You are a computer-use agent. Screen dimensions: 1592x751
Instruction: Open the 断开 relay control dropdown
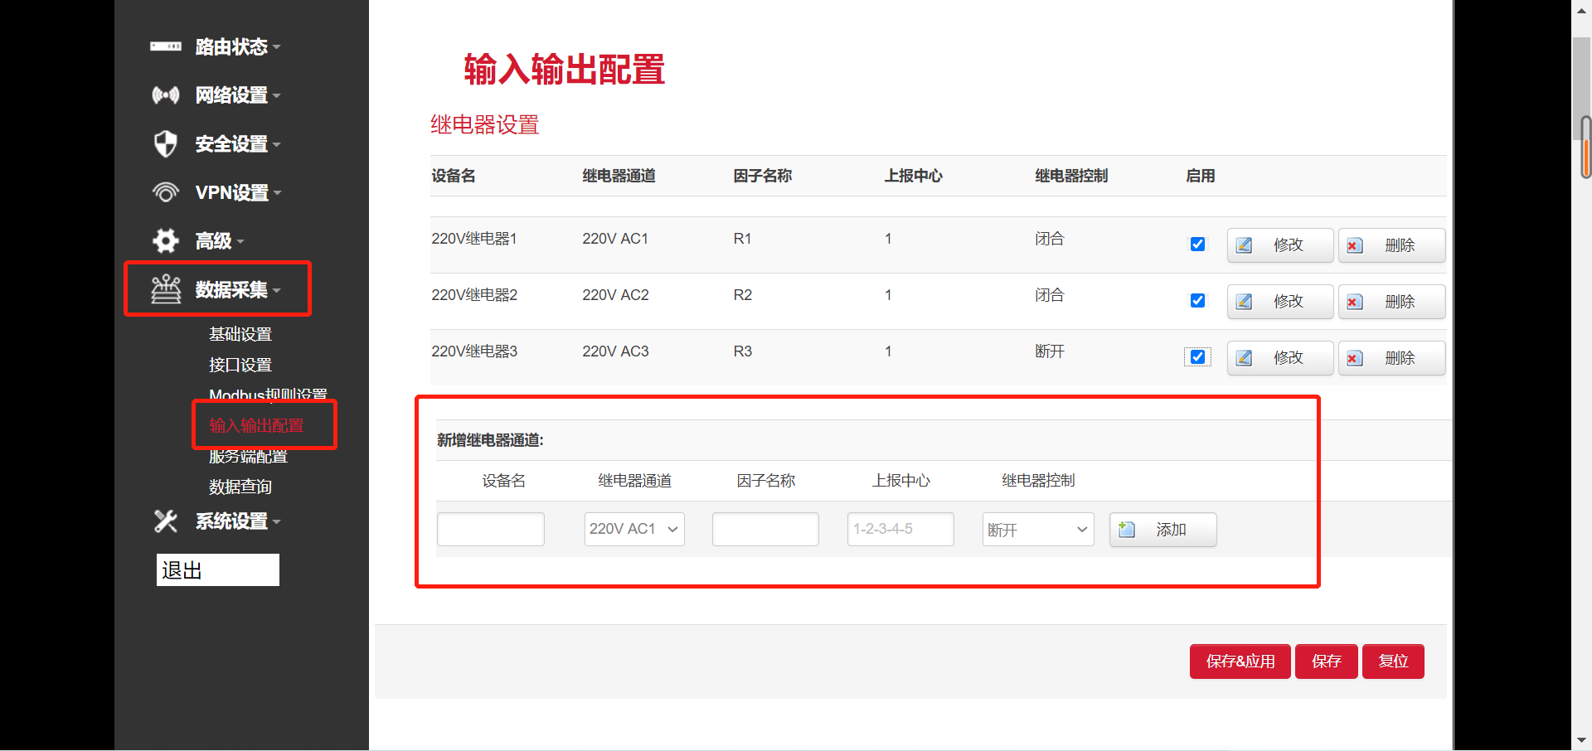pyautogui.click(x=1037, y=529)
